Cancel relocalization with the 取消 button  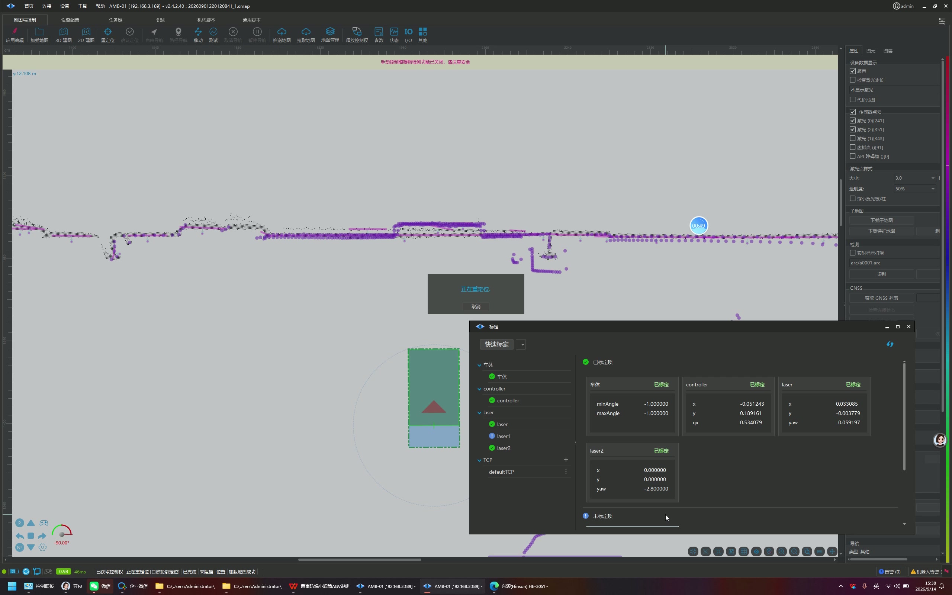click(476, 306)
